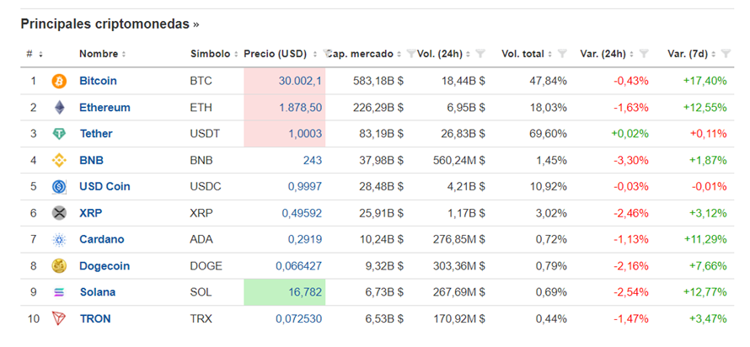Screen dimensions: 750x347
Task: Open the XRP name link
Action: point(91,213)
